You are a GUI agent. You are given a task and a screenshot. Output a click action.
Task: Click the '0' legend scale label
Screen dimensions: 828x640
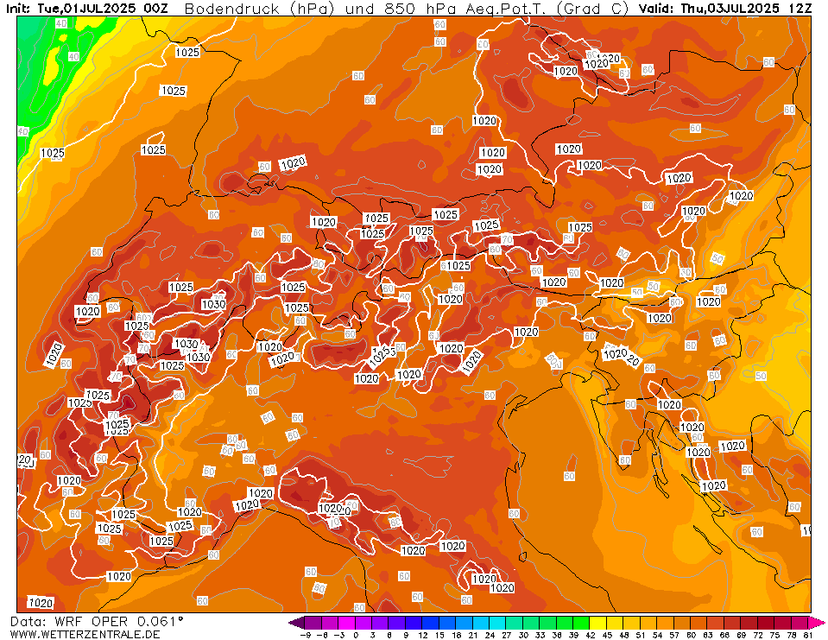356,635
